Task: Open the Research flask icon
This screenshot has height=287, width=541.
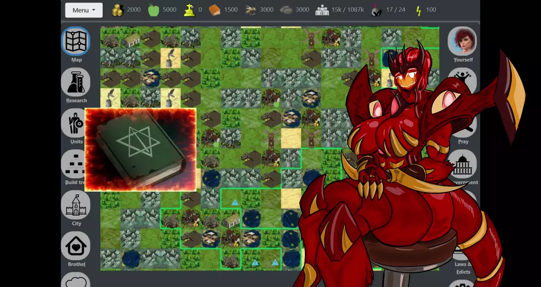Action: tap(76, 82)
